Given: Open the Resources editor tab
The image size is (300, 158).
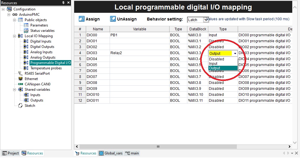Looking at the screenshot, I should click(x=86, y=153).
